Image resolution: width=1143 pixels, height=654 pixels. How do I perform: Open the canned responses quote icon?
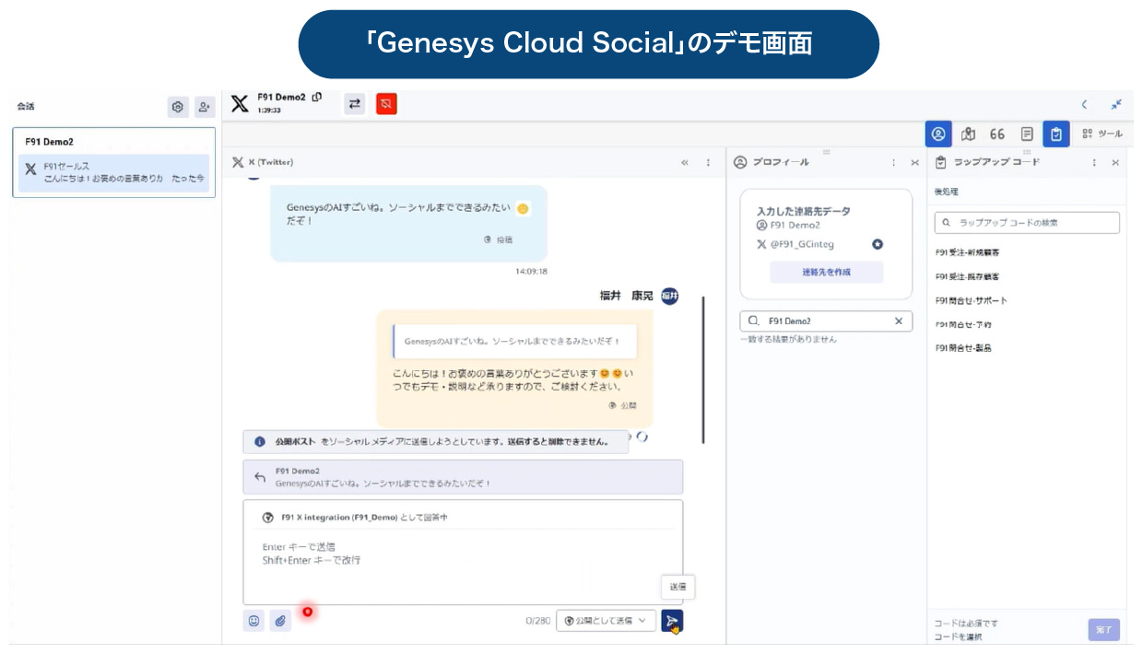(997, 134)
